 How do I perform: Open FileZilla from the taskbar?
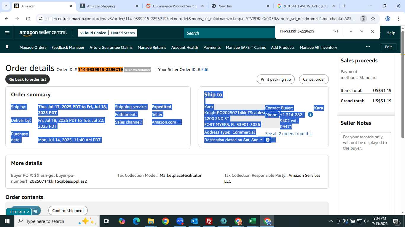pos(209,221)
